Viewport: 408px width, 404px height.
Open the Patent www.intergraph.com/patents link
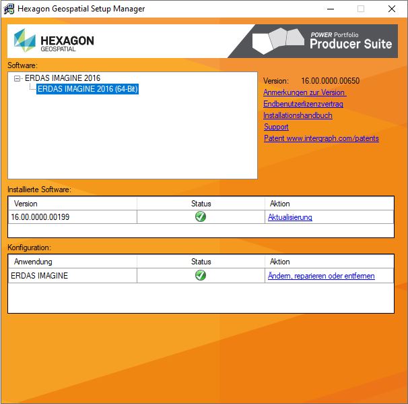[x=321, y=138]
